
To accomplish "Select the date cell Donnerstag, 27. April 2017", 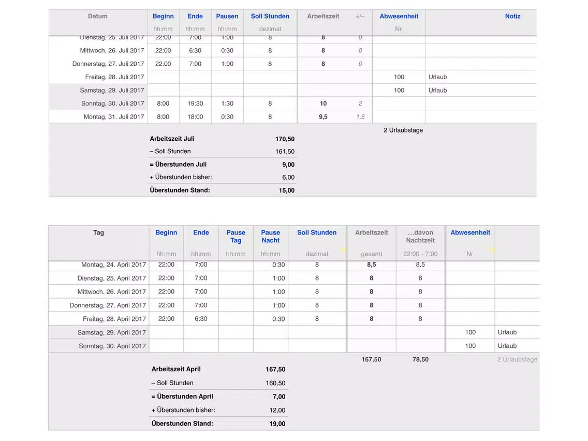I will pyautogui.click(x=108, y=305).
